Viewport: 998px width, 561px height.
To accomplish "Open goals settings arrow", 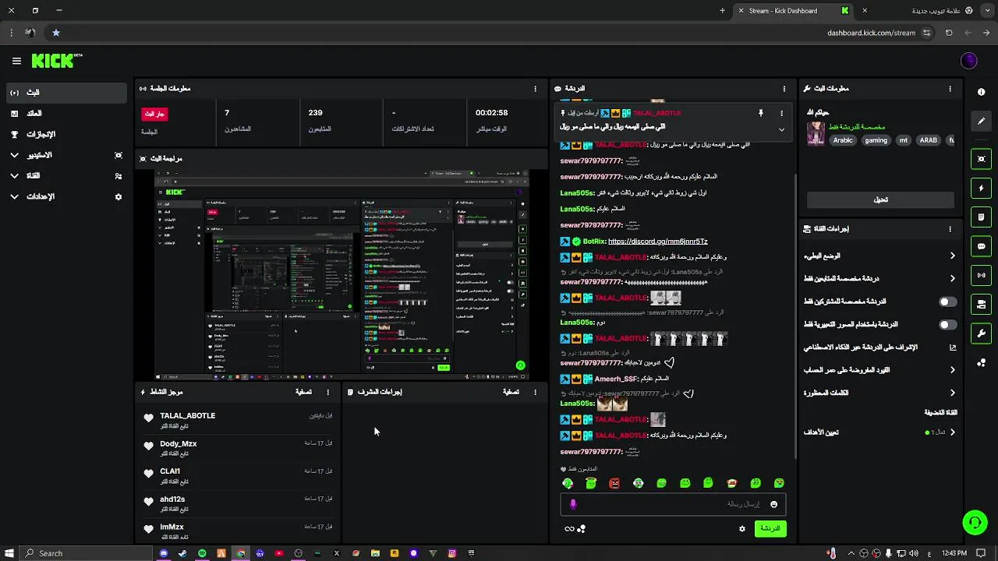I will pos(952,432).
